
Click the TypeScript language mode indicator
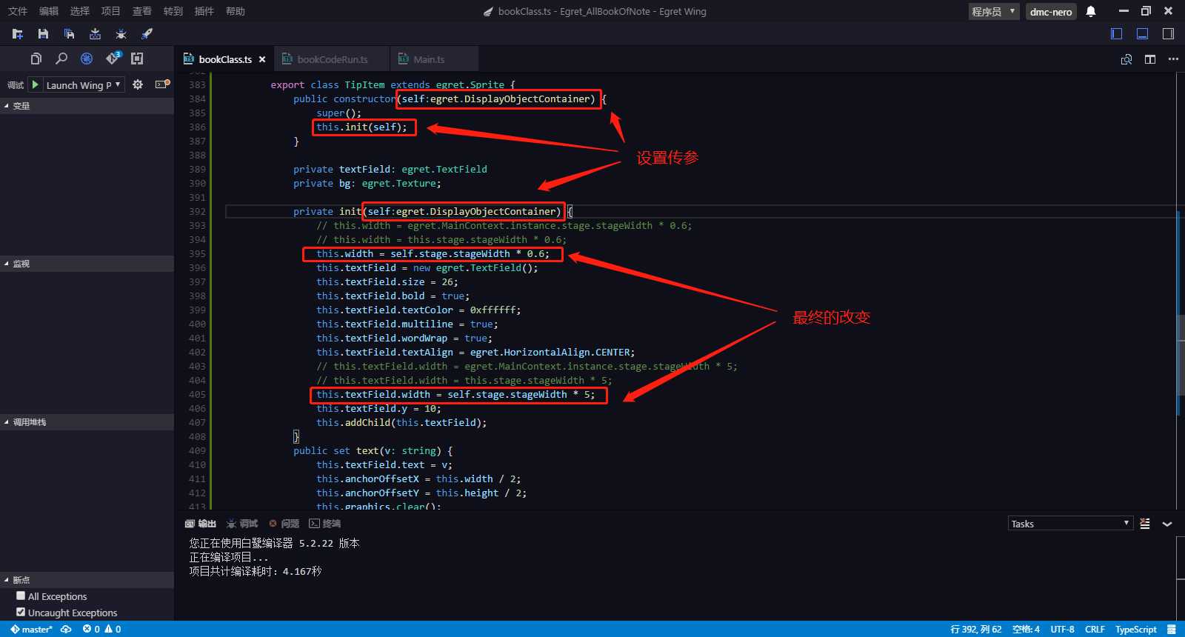1135,629
